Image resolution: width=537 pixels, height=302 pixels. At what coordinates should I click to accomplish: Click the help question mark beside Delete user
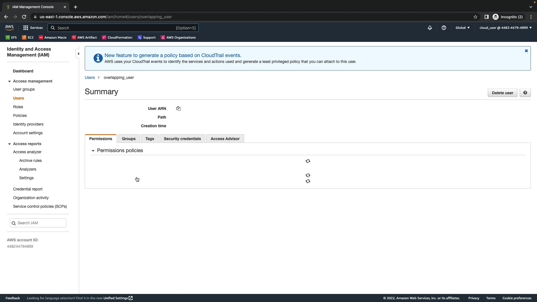(x=525, y=93)
